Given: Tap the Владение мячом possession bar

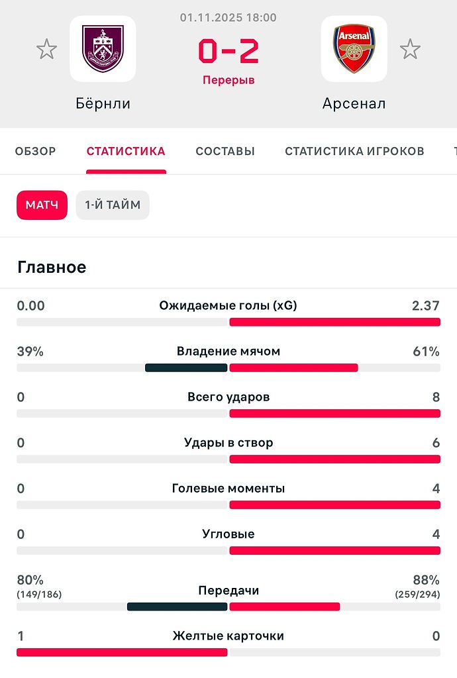Looking at the screenshot, I should [x=228, y=367].
